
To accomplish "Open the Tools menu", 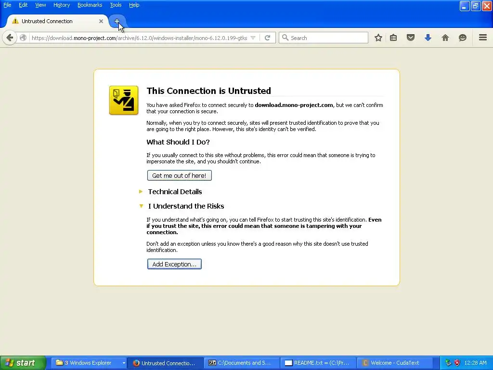I will point(116,5).
